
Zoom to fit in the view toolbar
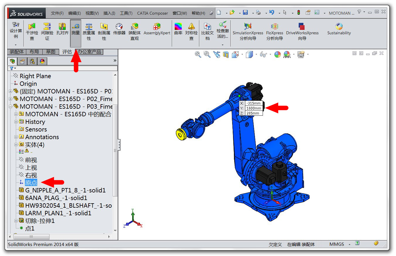coord(198,54)
